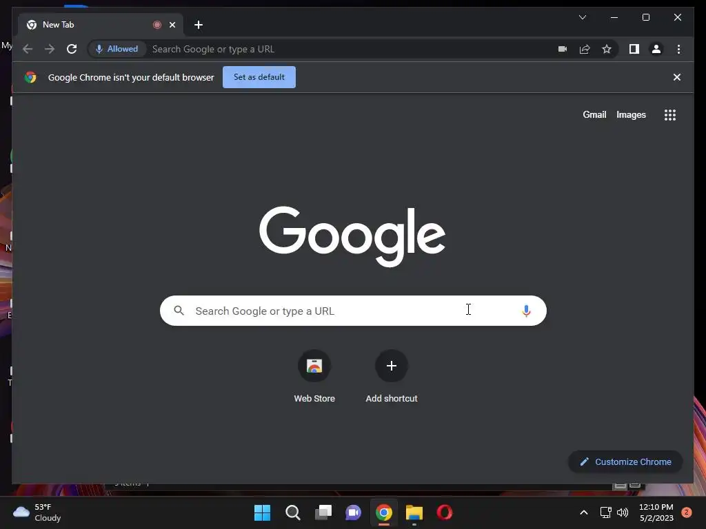Open taskbar Search
This screenshot has height=529, width=706.
[292, 512]
